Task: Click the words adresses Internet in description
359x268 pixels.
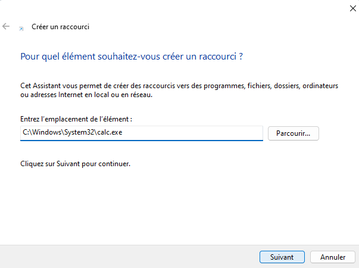Action: click(x=57, y=95)
